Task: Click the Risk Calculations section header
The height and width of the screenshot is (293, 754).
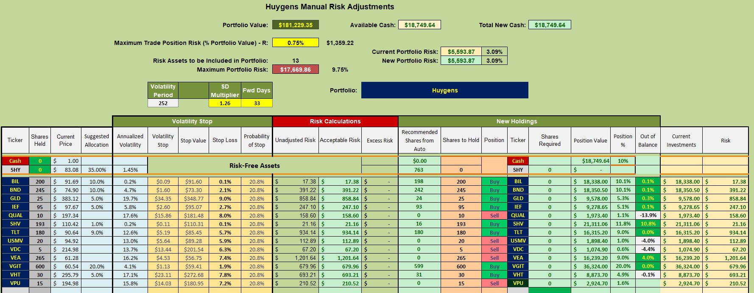Action: tap(335, 121)
